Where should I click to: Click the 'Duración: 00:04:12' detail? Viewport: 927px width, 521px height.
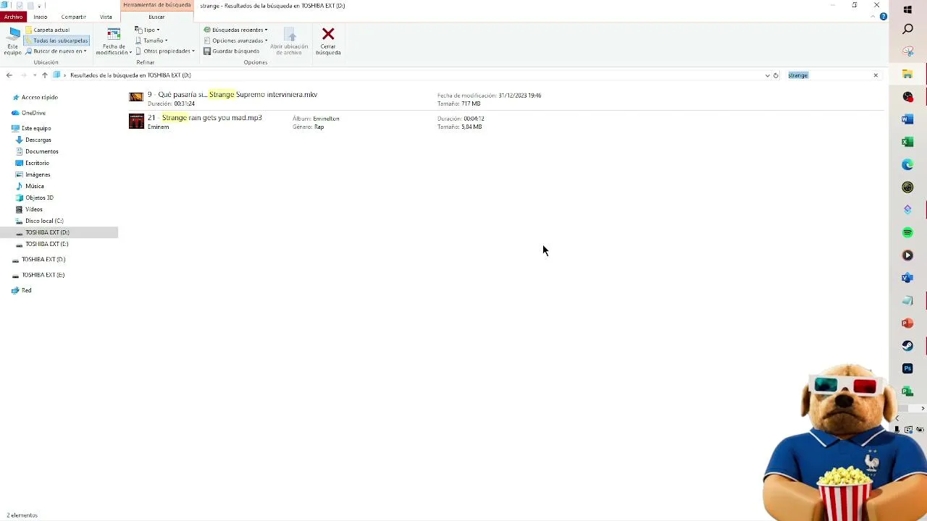[x=461, y=119]
